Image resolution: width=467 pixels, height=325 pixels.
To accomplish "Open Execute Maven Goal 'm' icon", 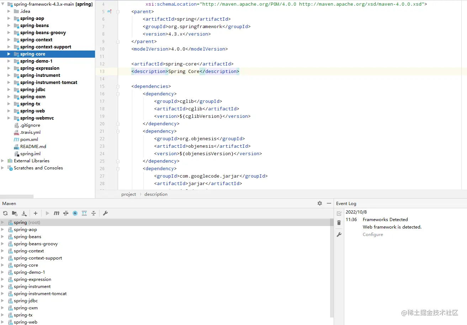I will tap(57, 213).
